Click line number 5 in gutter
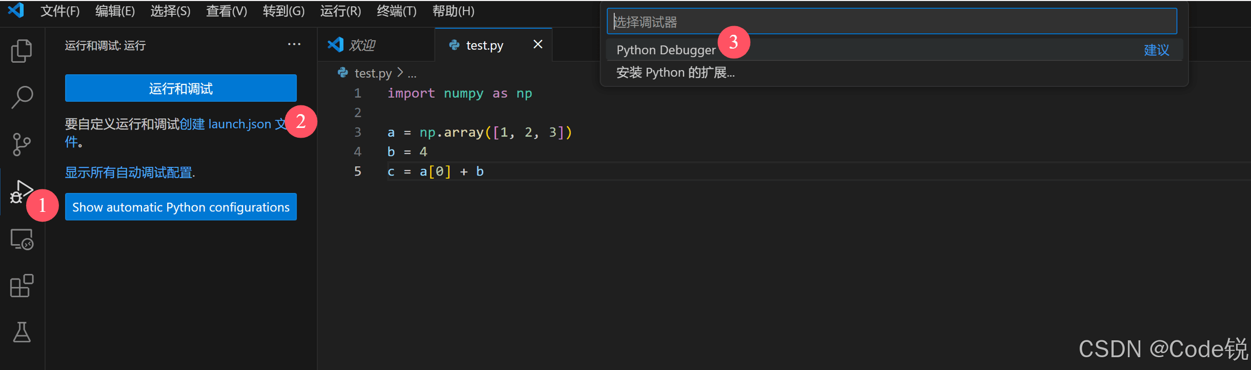This screenshot has height=370, width=1251. pos(358,171)
